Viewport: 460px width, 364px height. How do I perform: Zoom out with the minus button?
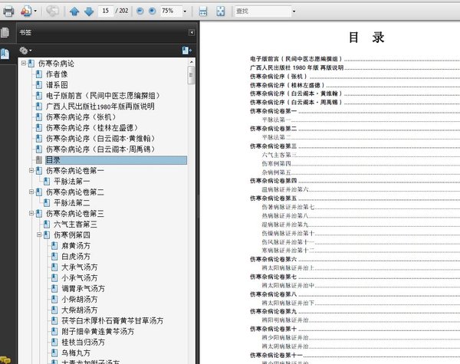tap(140, 11)
